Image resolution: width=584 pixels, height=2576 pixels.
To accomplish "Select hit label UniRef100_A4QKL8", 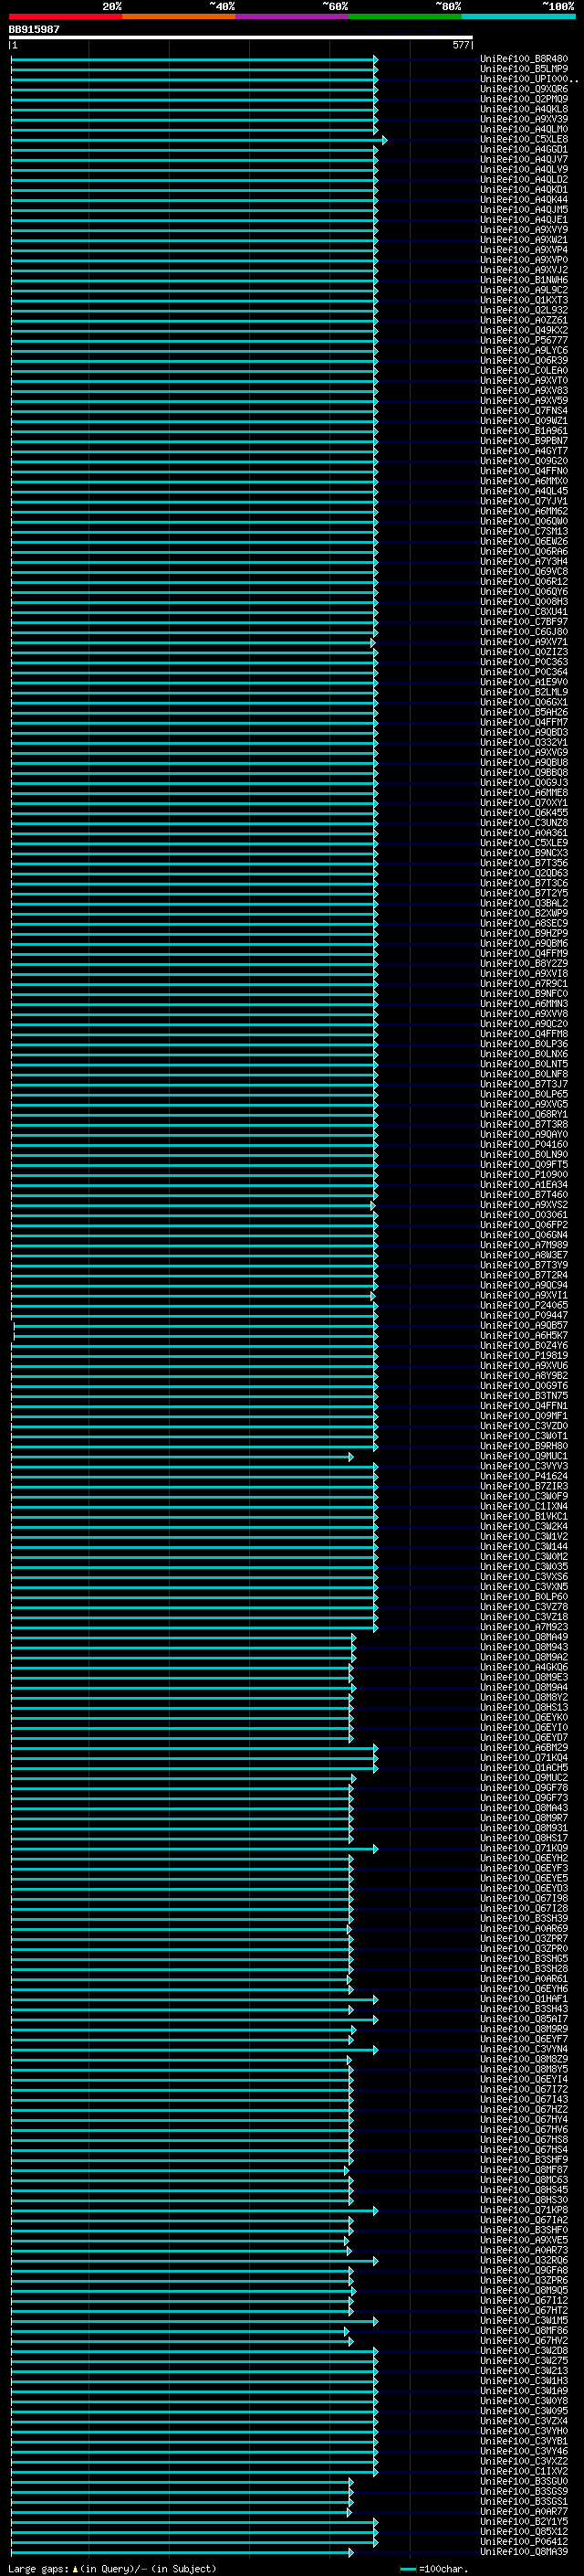I will [x=524, y=109].
